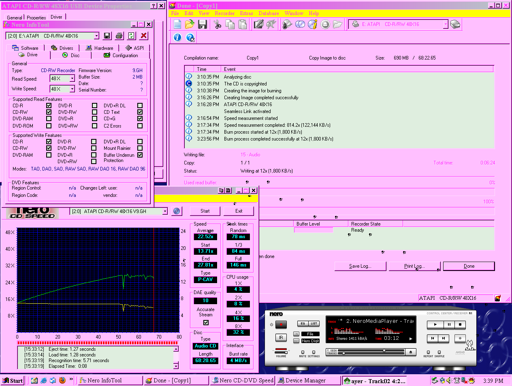Image resolution: width=512 pixels, height=386 pixels.
Task: Toggle Accurate Stream checkbox in CD Speed
Action: (x=206, y=322)
